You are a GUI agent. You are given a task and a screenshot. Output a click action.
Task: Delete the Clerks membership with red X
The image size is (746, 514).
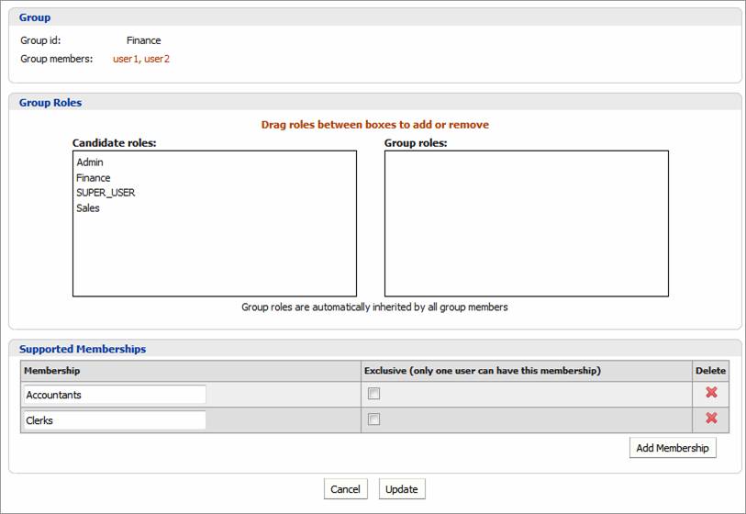pos(710,419)
